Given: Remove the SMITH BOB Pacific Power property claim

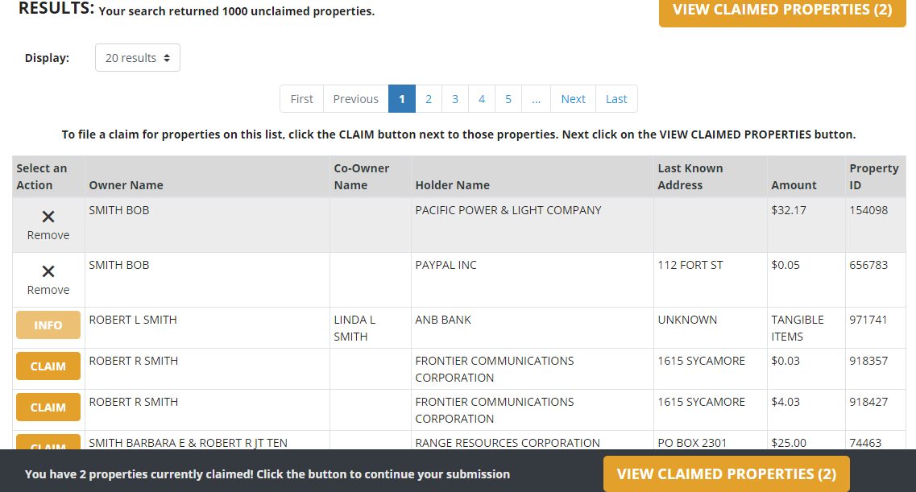Looking at the screenshot, I should click(48, 224).
